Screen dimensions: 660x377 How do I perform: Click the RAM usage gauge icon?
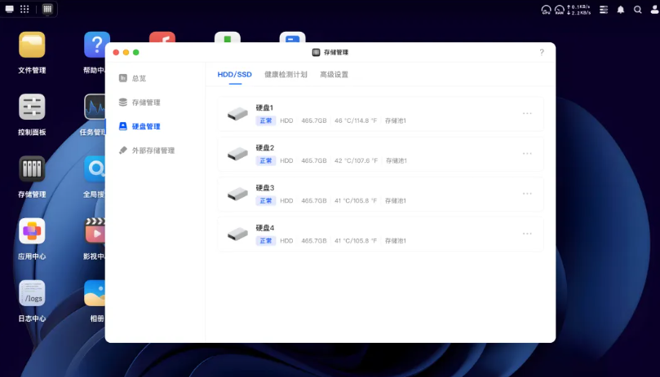coord(560,10)
